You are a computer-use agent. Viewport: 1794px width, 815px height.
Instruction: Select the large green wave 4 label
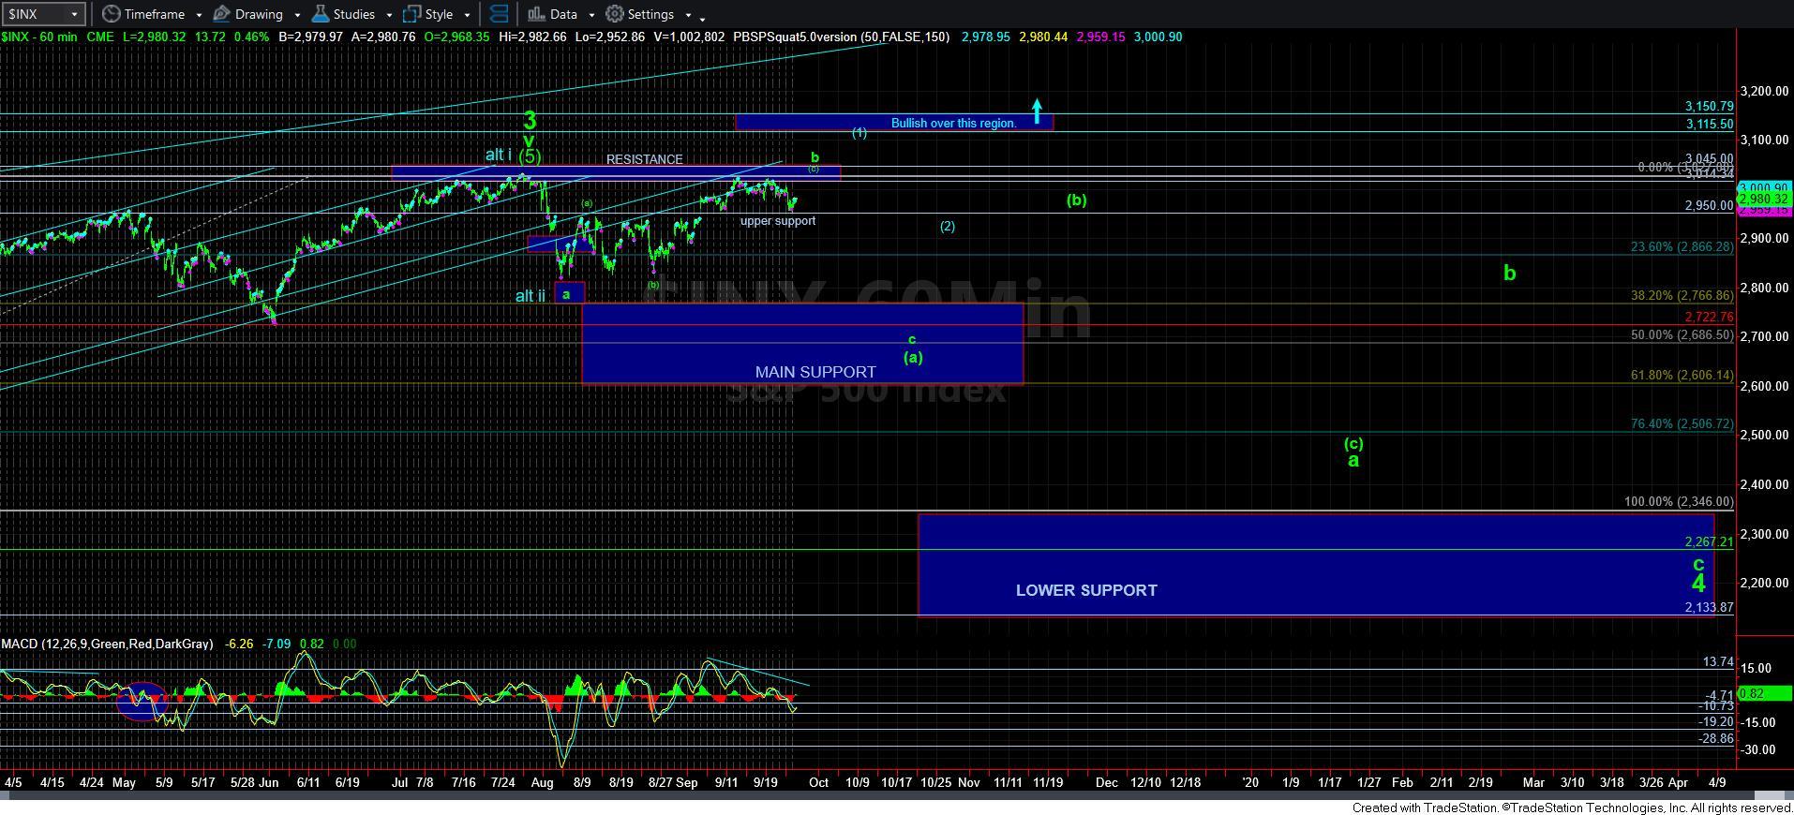click(1698, 584)
